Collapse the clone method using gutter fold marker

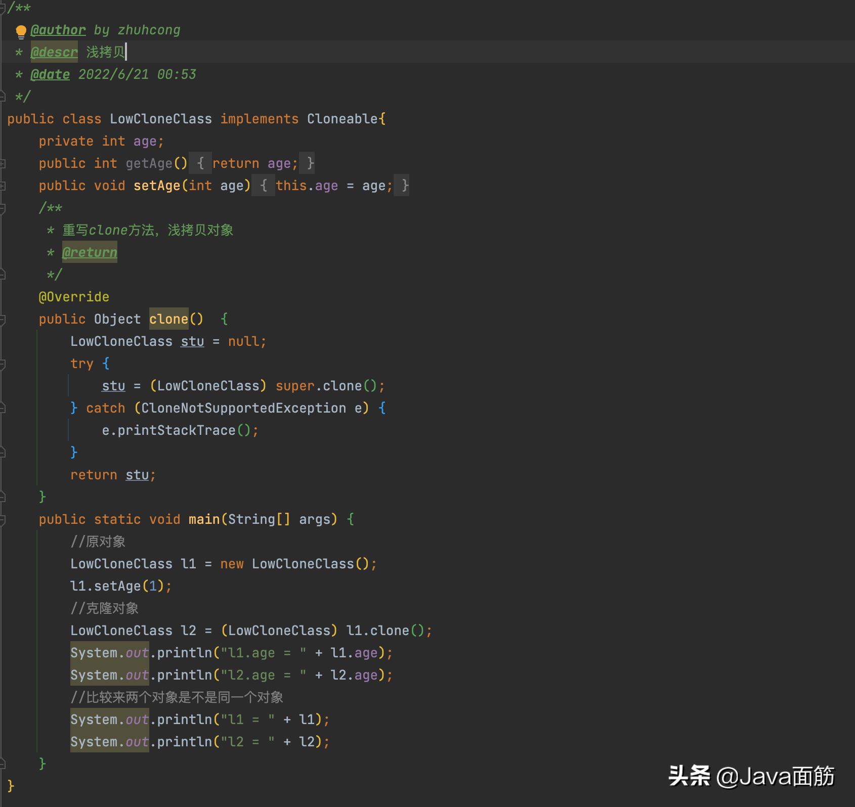tap(3, 319)
